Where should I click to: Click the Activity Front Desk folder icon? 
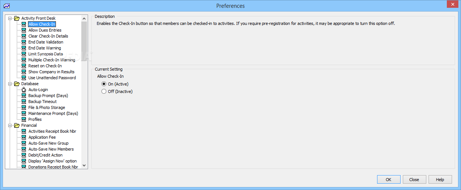point(17,18)
